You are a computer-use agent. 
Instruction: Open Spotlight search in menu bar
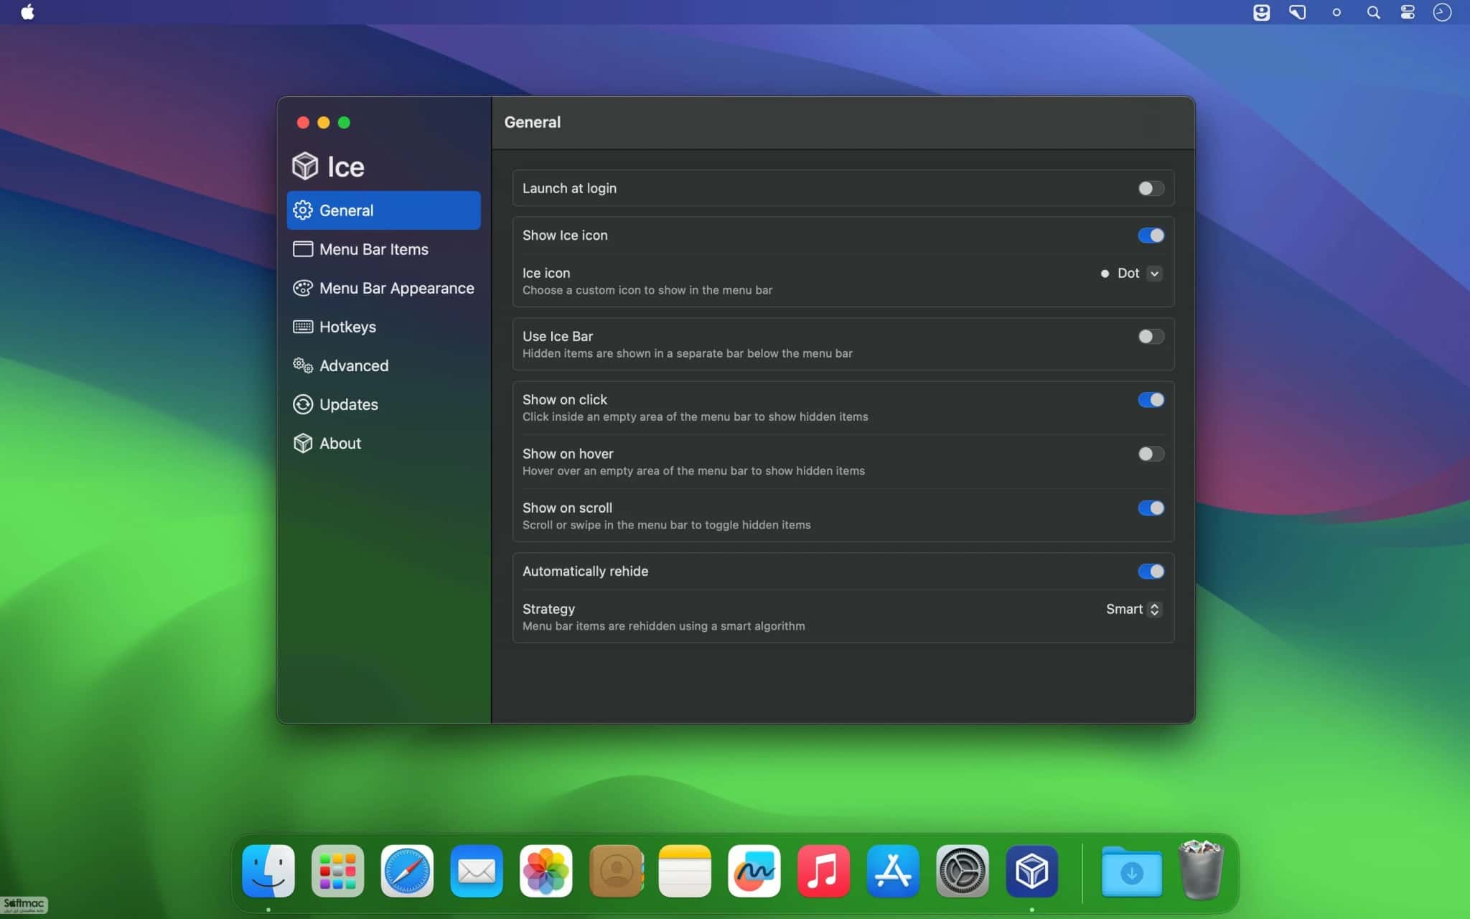[1373, 12]
